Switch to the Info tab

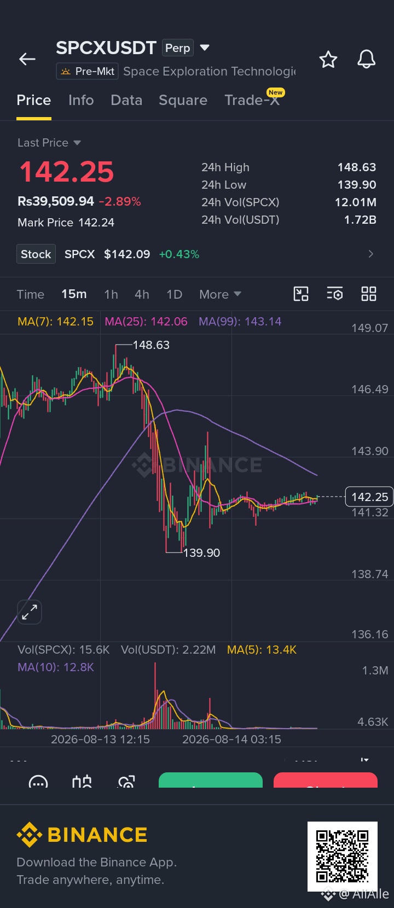point(81,100)
